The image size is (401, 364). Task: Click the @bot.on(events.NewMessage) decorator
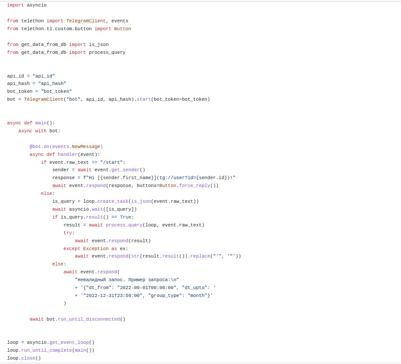click(66, 147)
